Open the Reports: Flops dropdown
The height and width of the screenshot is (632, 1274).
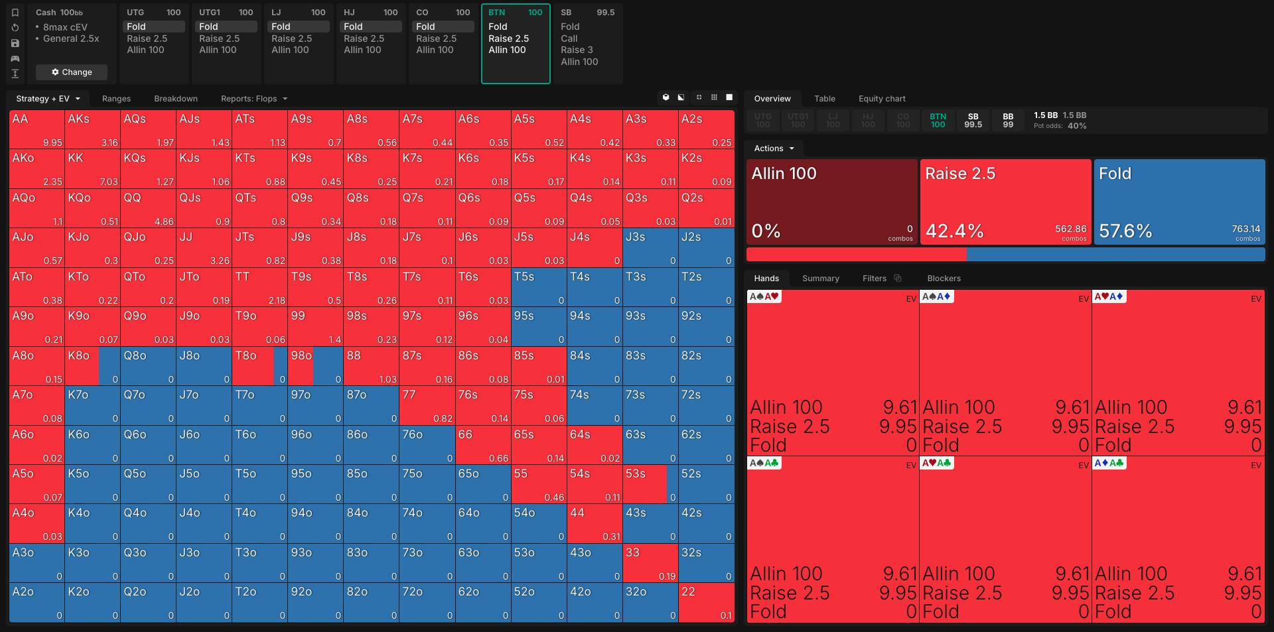click(254, 99)
